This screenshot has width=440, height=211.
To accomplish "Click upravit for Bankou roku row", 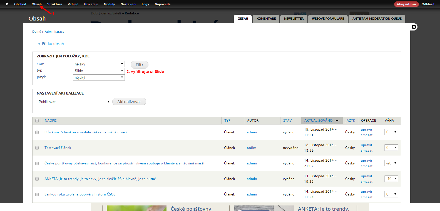I will coord(366,192).
